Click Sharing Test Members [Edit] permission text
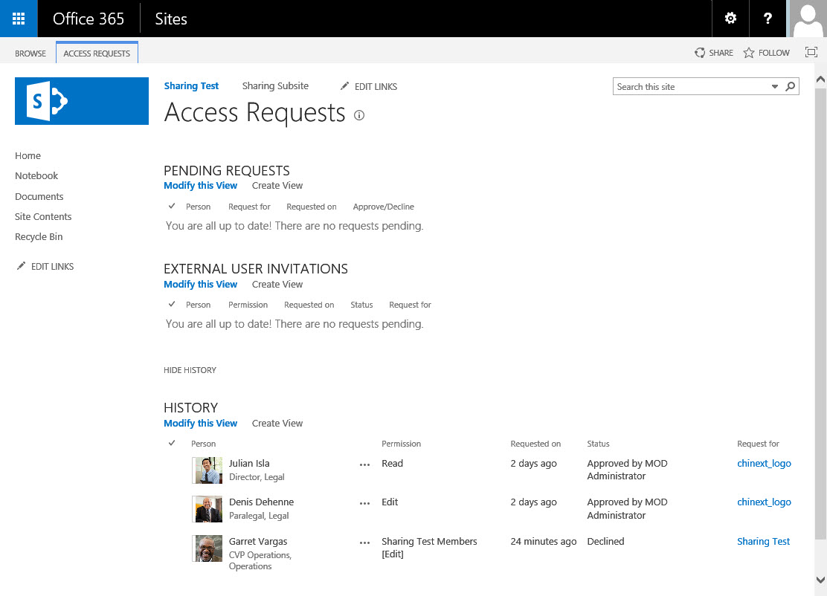This screenshot has height=596, width=827. [x=429, y=548]
